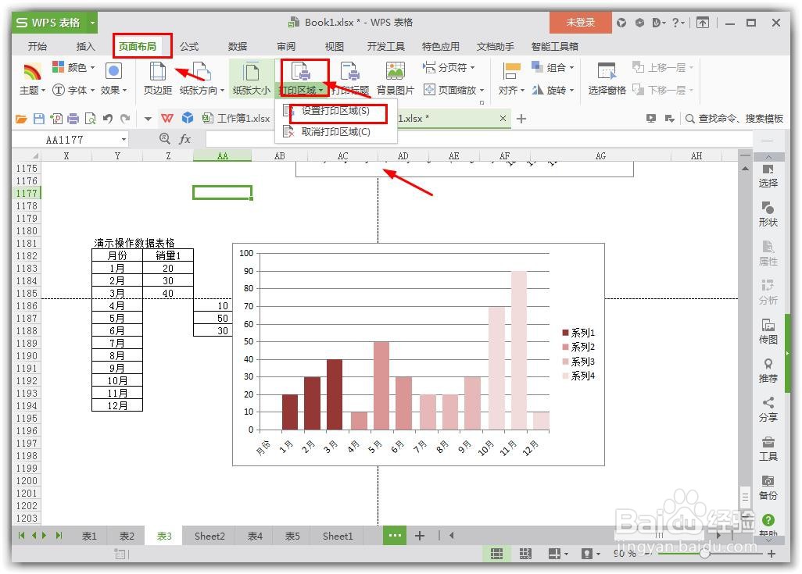Open the Tools (工具) side tool
This screenshot has width=802, height=574.
coord(768,449)
